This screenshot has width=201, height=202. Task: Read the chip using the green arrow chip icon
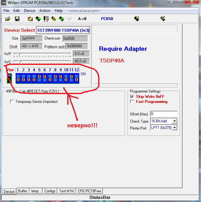(38, 19)
